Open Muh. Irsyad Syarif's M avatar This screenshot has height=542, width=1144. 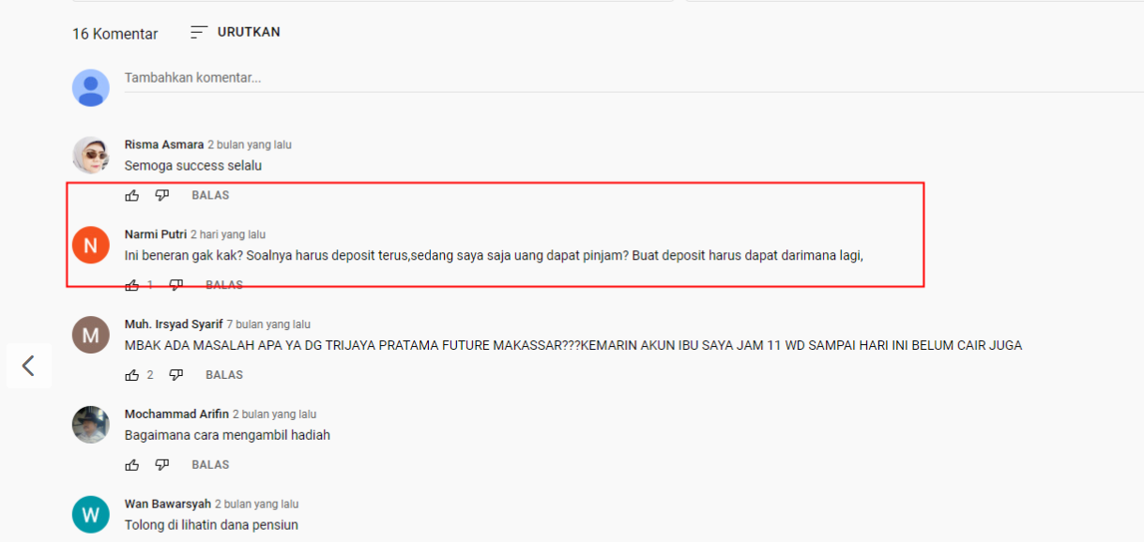pyautogui.click(x=91, y=335)
